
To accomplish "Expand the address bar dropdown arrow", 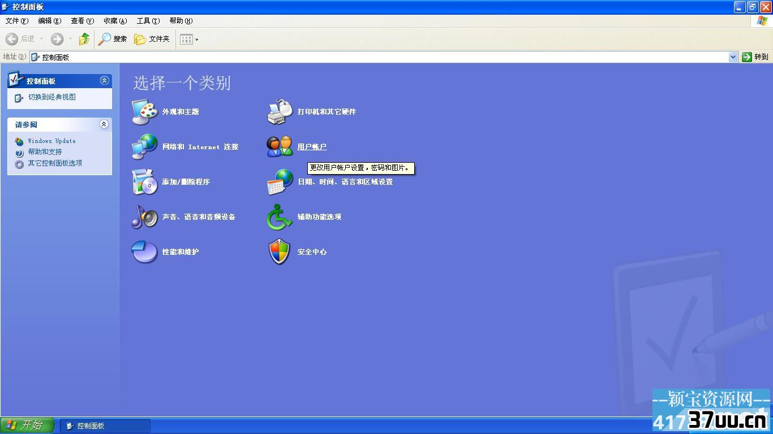I will [x=733, y=57].
